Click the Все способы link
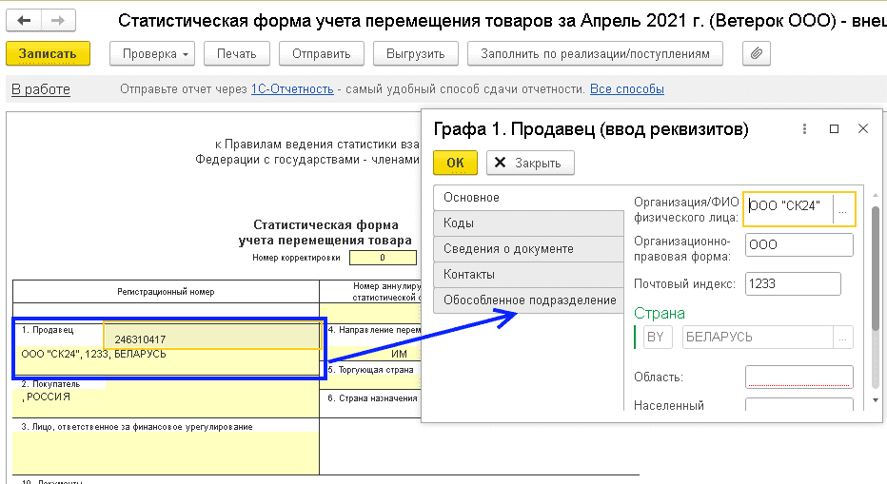 coord(626,89)
